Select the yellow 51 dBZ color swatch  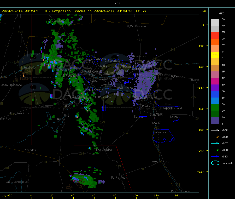[215, 55]
